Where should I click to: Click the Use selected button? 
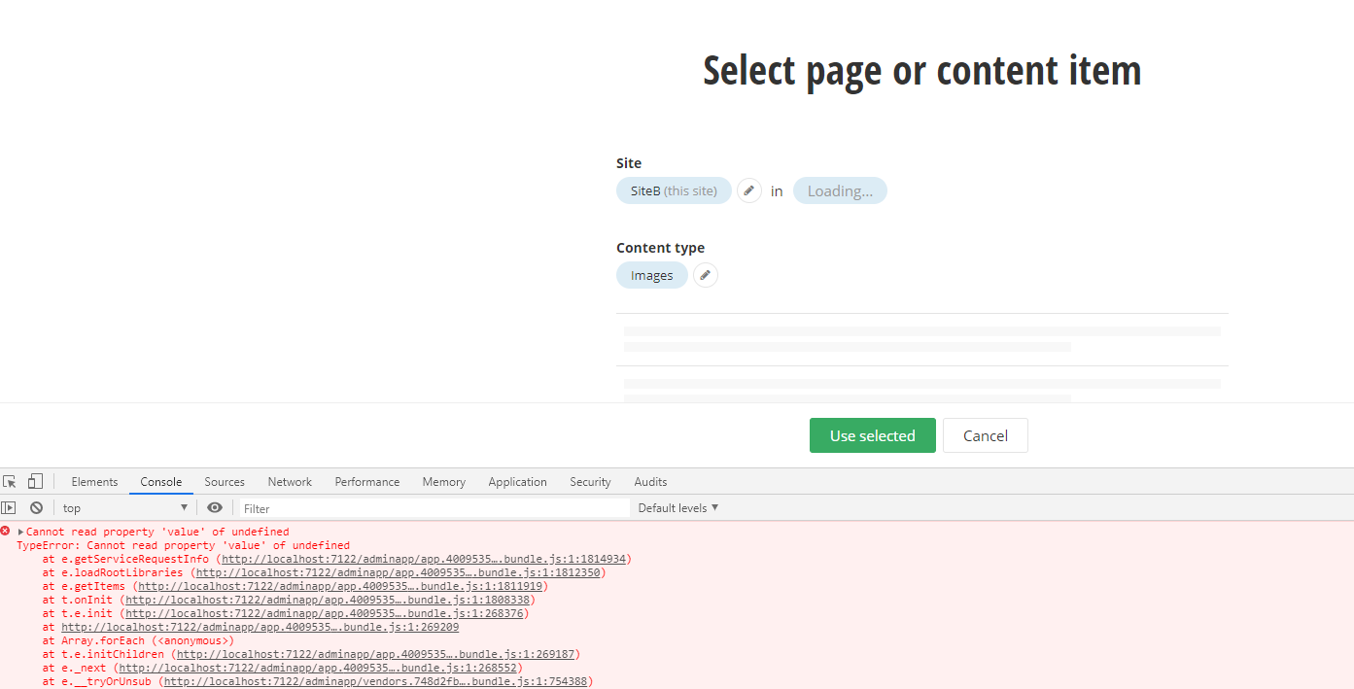click(x=873, y=435)
